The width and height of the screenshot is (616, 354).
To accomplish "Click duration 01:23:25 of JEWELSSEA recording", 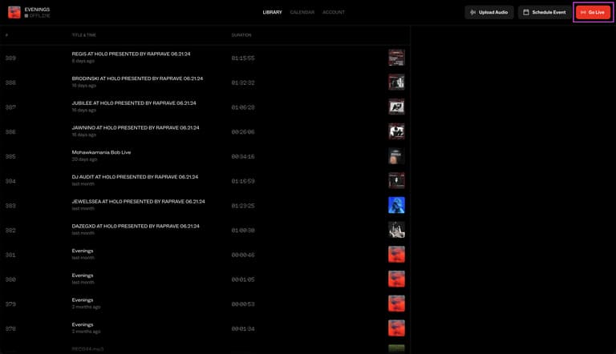I will tap(243, 206).
